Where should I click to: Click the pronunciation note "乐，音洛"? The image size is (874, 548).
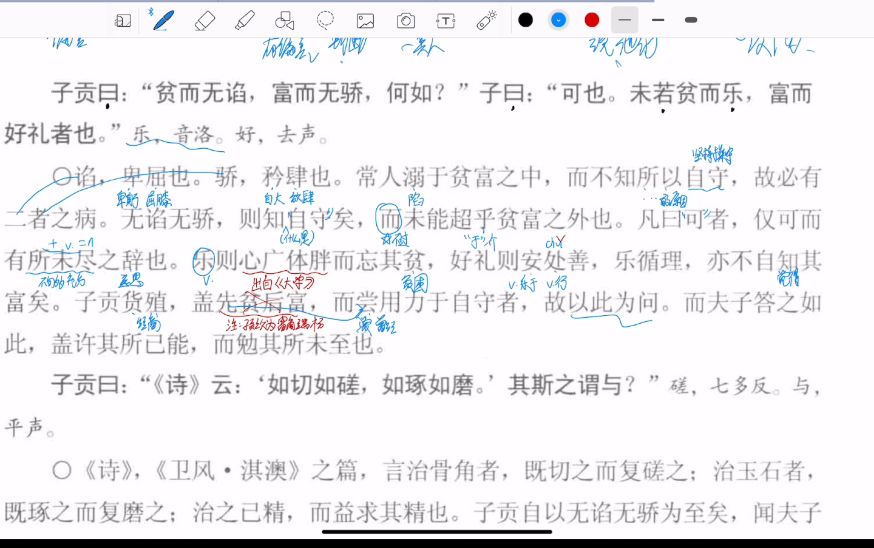[174, 135]
